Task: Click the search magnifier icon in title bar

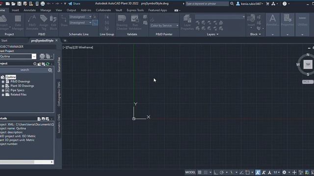Action: [232, 3]
